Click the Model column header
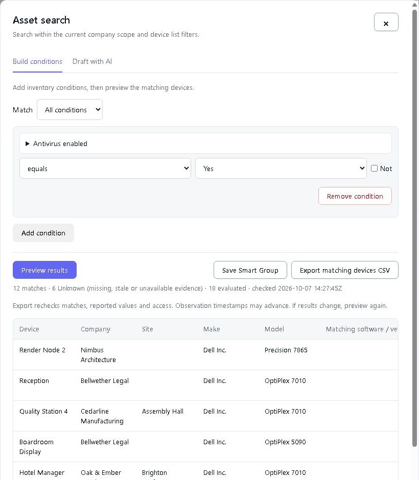The width and height of the screenshot is (419, 480). pyautogui.click(x=274, y=329)
